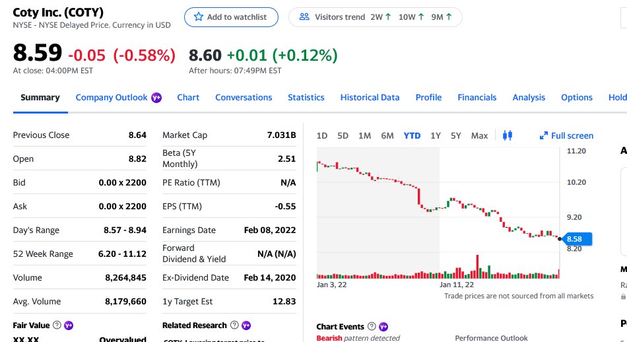The height and width of the screenshot is (342, 627).
Task: Click the Jan 11, 22 chart axis label
Action: tap(457, 285)
